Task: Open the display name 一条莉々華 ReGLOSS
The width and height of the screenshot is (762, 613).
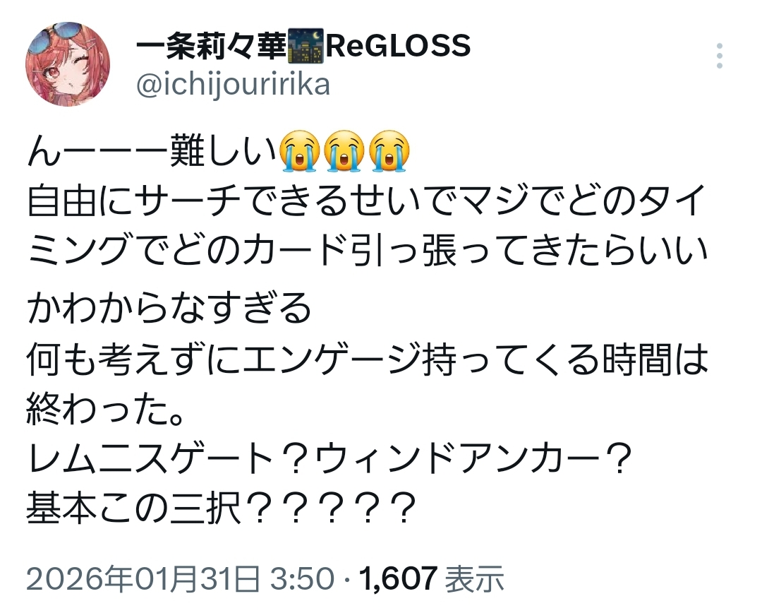Action: (303, 46)
